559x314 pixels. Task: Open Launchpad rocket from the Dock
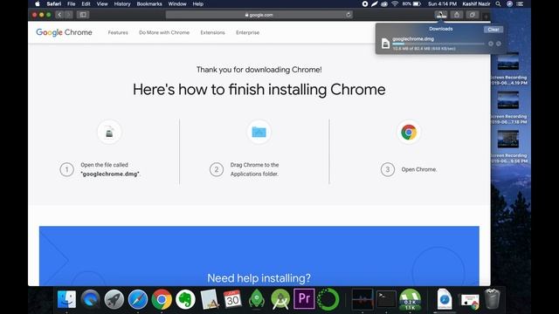point(114,299)
